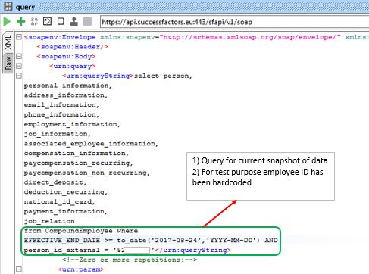Click the 'job_relation' line
The height and width of the screenshot is (274, 369).
click(x=49, y=221)
